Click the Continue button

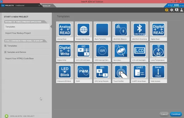click(176, 114)
